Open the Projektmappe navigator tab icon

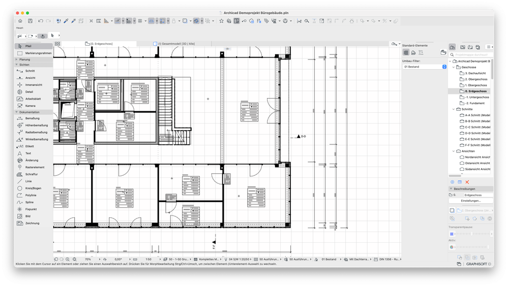coord(452,47)
